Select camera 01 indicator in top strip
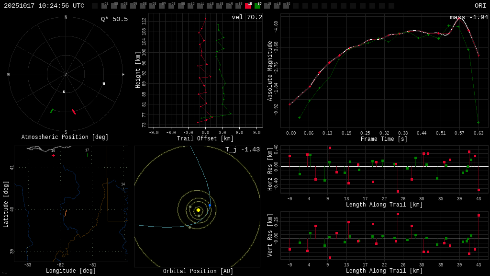This screenshot has width=490, height=276. click(x=104, y=6)
